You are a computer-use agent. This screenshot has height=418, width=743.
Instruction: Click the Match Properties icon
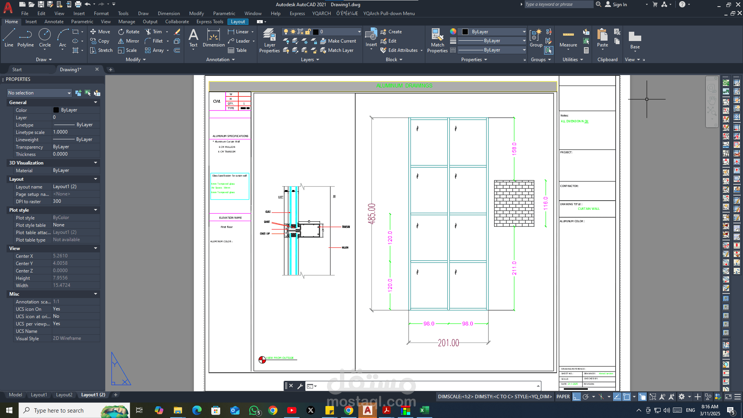(437, 41)
